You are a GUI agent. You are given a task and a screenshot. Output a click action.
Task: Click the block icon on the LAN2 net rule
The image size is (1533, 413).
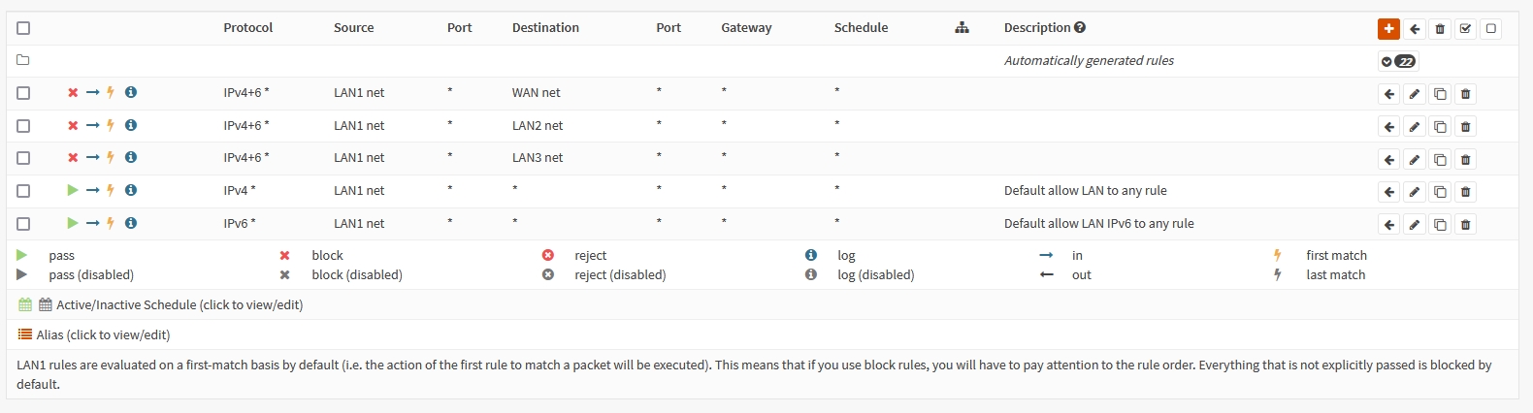73,126
